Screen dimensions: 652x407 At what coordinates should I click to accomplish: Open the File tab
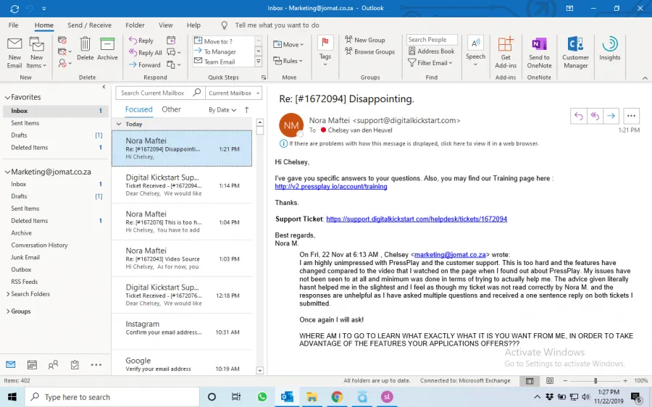pyautogui.click(x=13, y=25)
